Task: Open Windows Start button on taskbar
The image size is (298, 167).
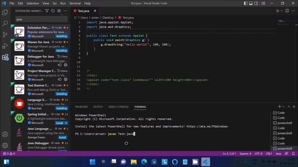Action: pyautogui.click(x=93, y=162)
